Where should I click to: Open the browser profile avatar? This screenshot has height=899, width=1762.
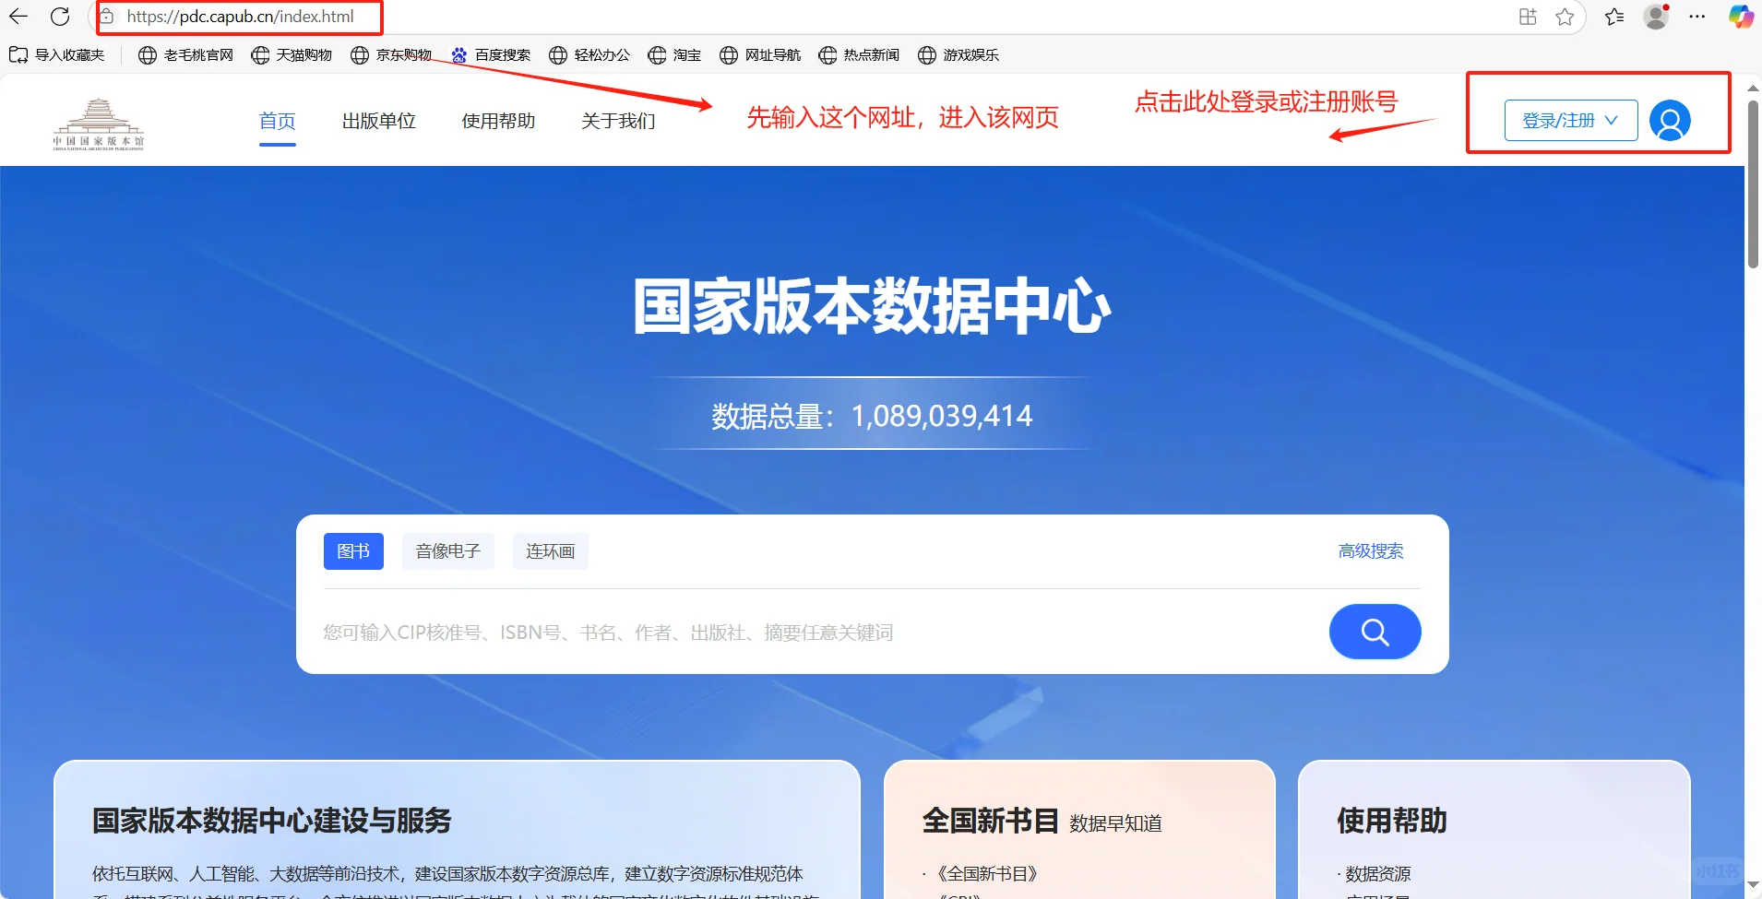pos(1657,17)
